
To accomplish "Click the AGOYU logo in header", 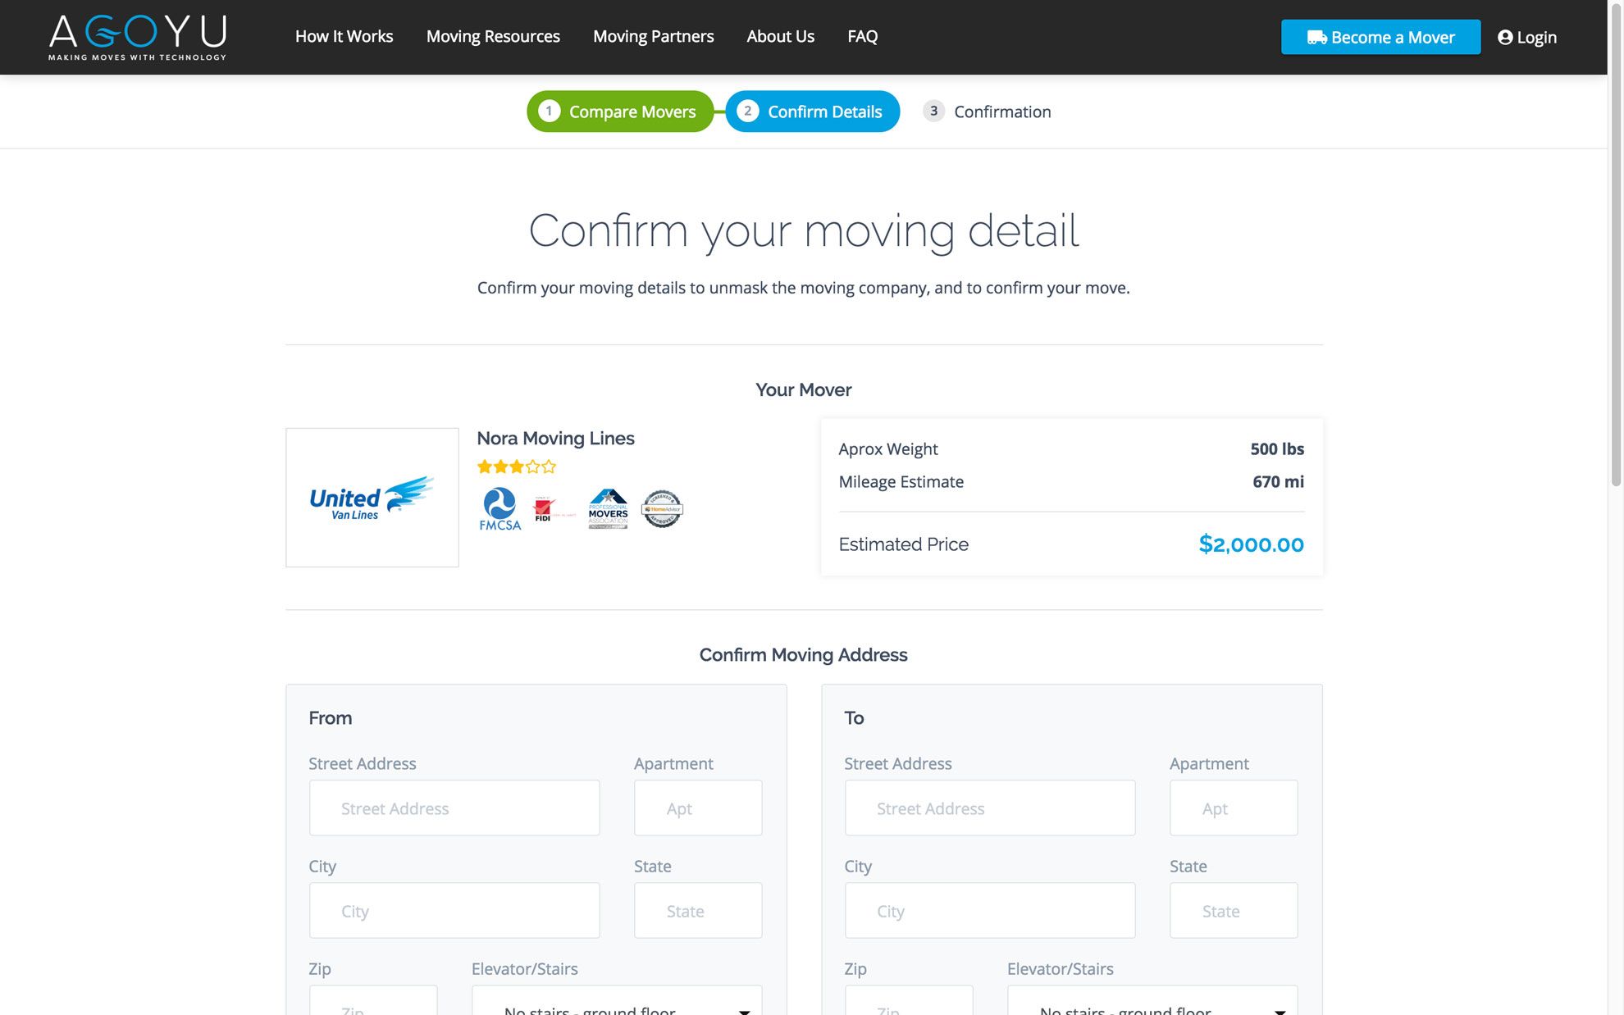I will [x=137, y=37].
